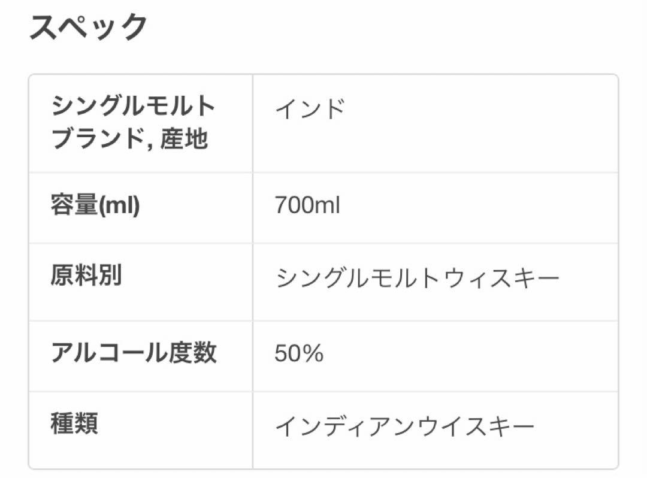Click the インド value

coord(310,109)
